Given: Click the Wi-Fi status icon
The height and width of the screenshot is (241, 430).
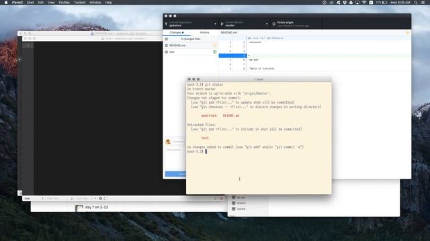Looking at the screenshot, I should coord(364,3).
